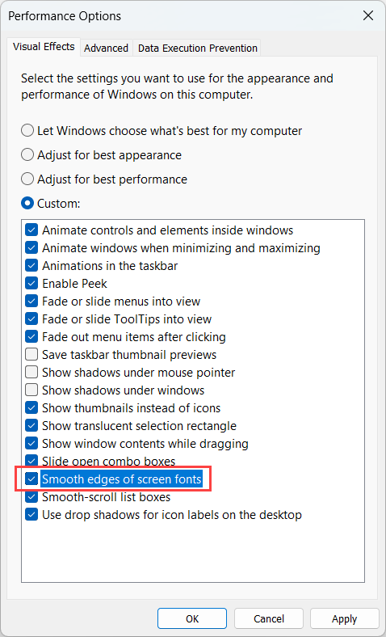The width and height of the screenshot is (386, 637).
Task: Enable Save taskbar thumbnail previews
Action: point(31,355)
